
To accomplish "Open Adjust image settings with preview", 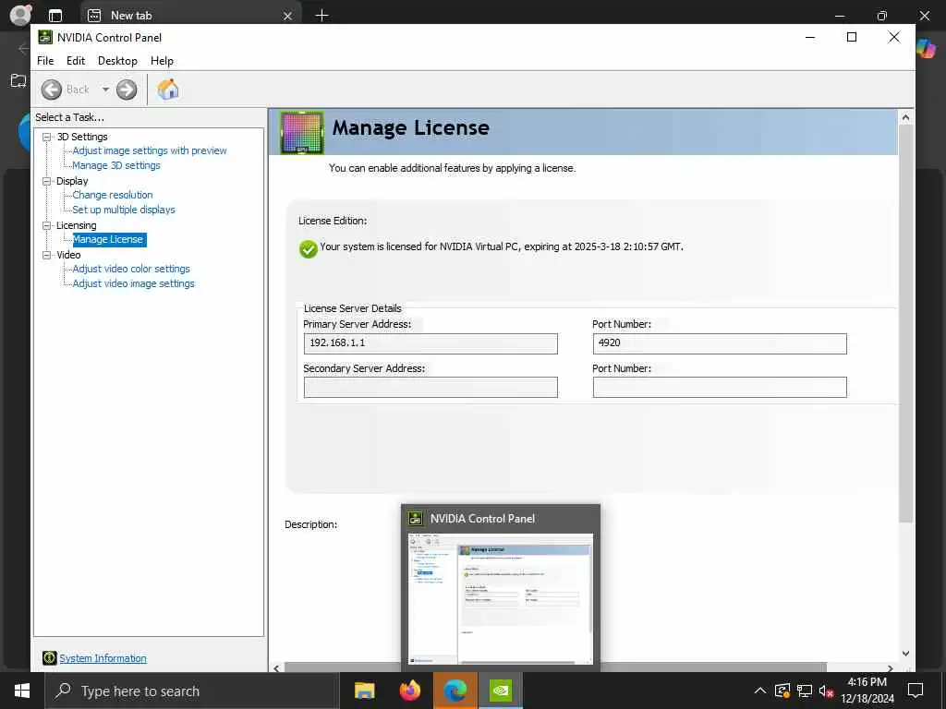I will 150,150.
